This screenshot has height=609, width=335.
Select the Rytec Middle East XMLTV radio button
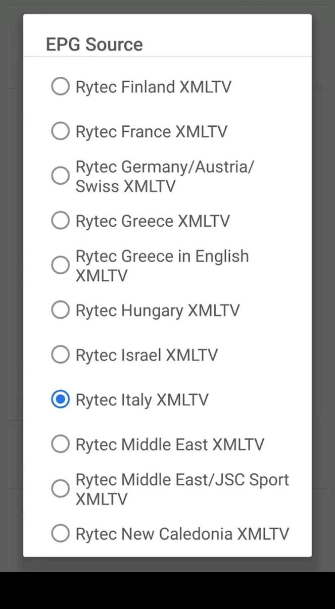(x=60, y=444)
